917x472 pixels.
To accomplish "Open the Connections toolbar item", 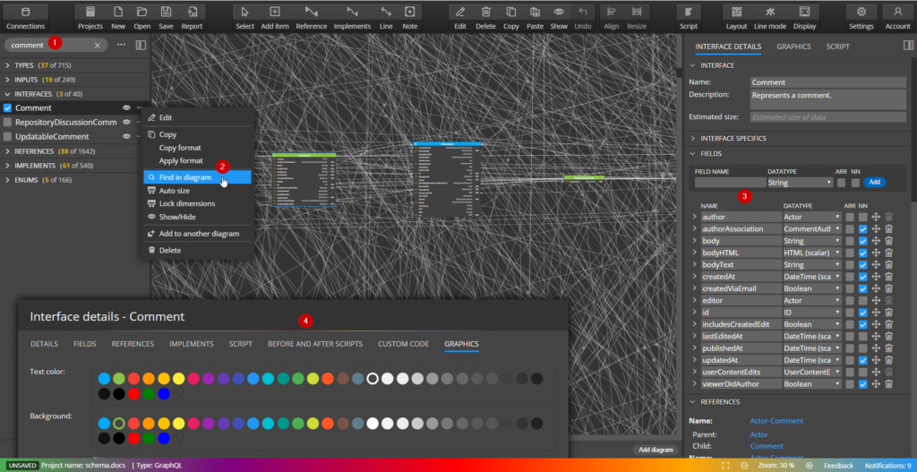I will click(25, 18).
